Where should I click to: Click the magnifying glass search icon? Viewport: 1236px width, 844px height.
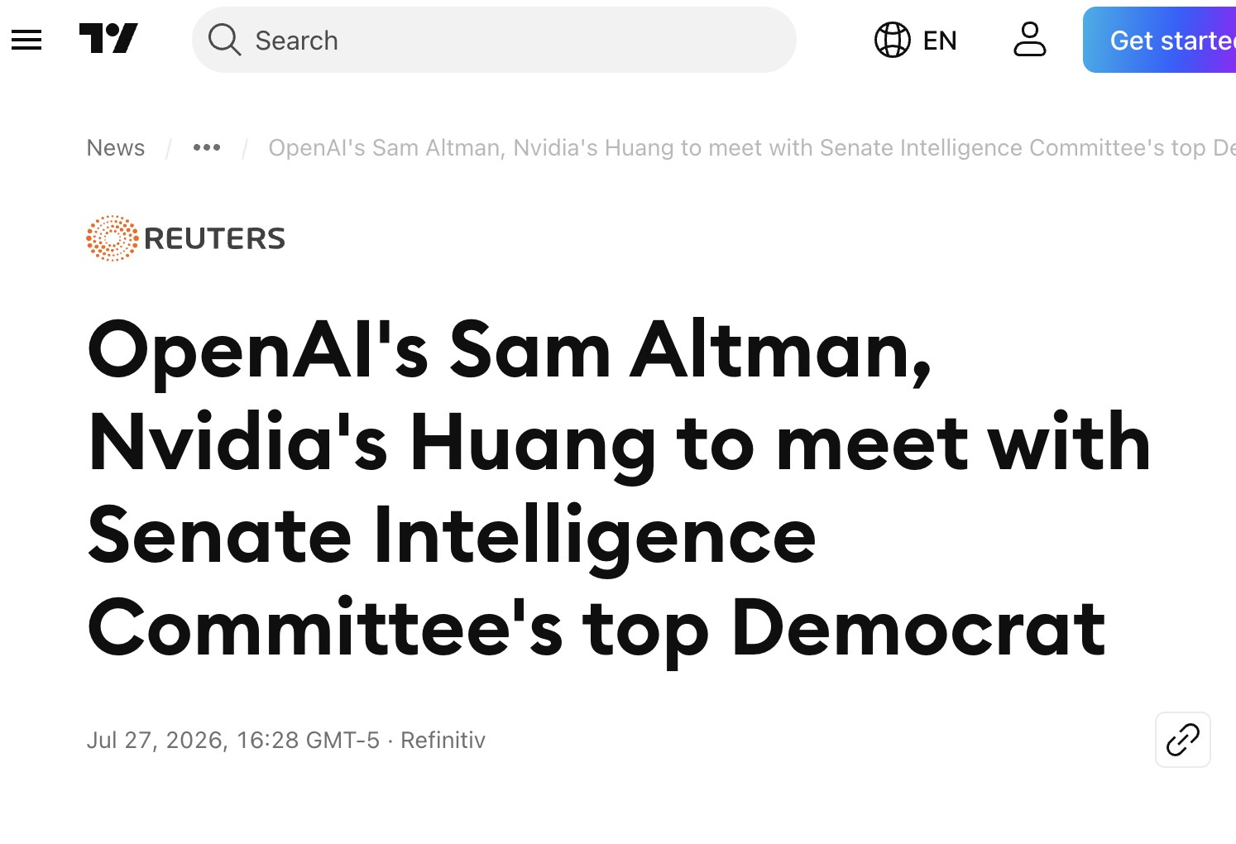pos(224,40)
